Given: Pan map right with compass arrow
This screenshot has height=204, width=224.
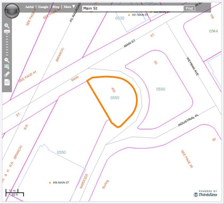Looking at the screenshot, I should tap(18, 11).
